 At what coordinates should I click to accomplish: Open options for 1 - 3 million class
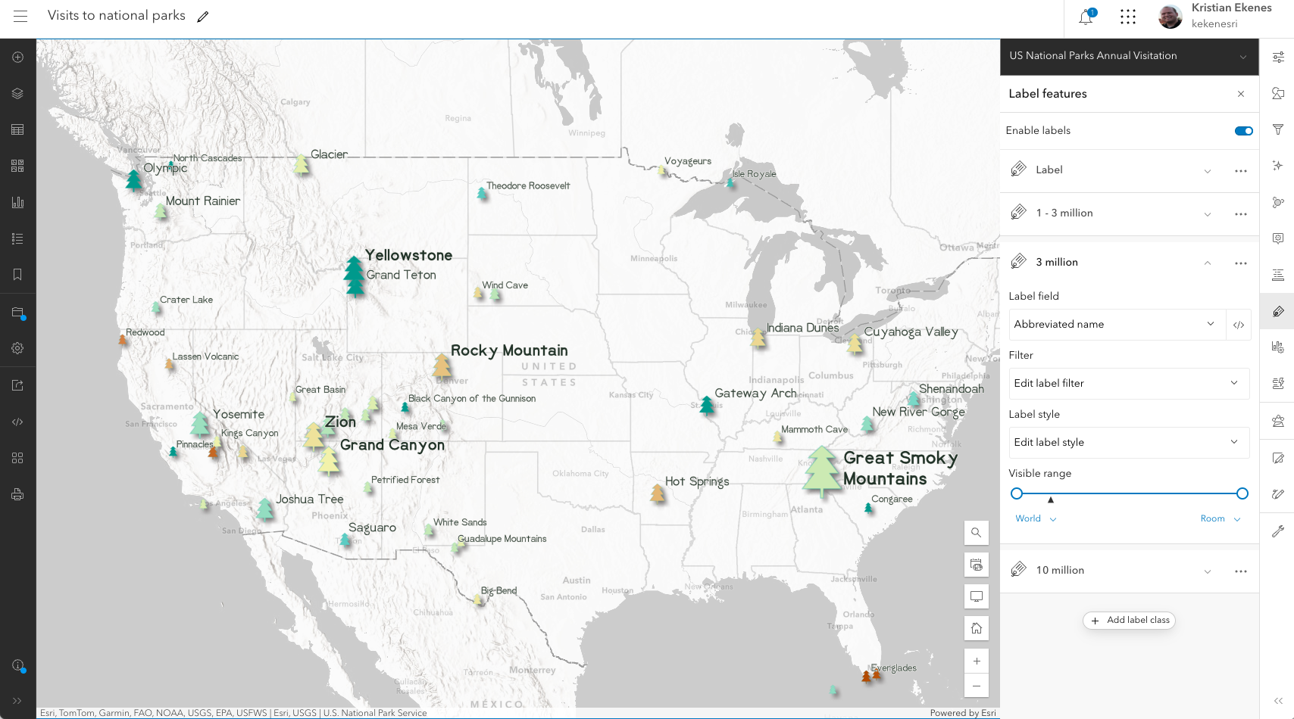[x=1241, y=214]
